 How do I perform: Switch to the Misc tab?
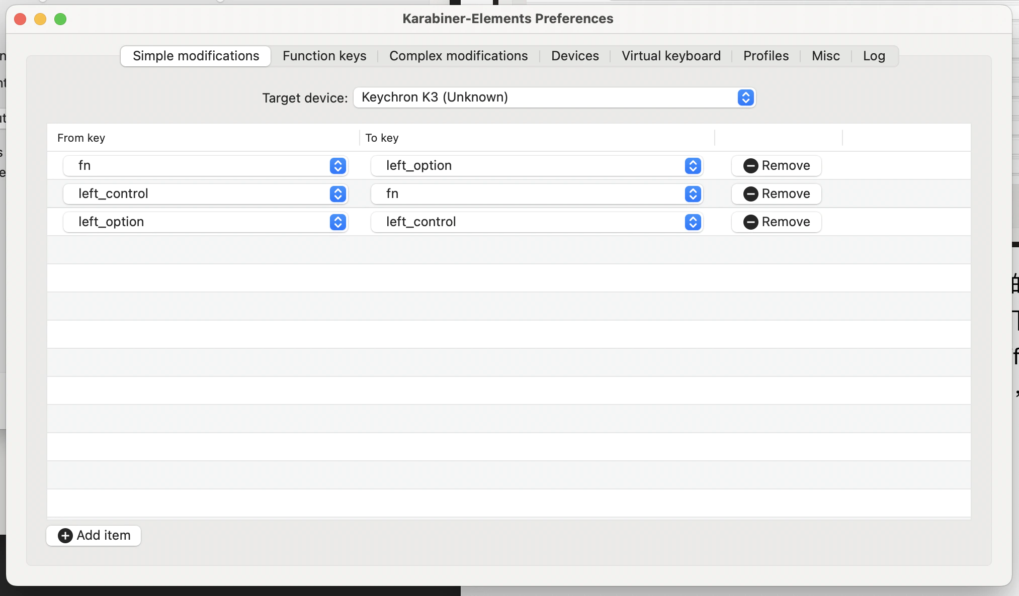click(x=825, y=56)
